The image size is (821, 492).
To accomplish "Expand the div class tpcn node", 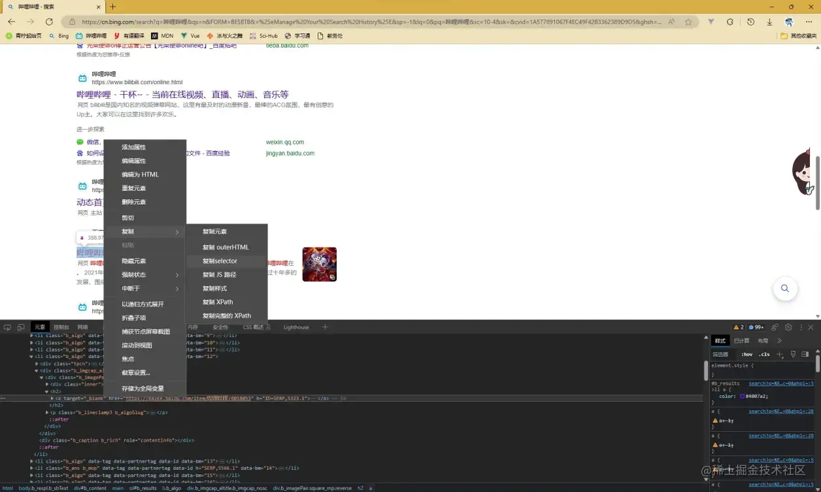I will [37, 363].
